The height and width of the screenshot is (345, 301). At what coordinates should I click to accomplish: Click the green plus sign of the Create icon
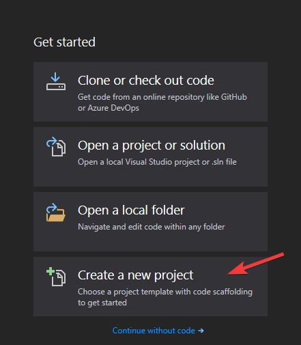tap(51, 271)
